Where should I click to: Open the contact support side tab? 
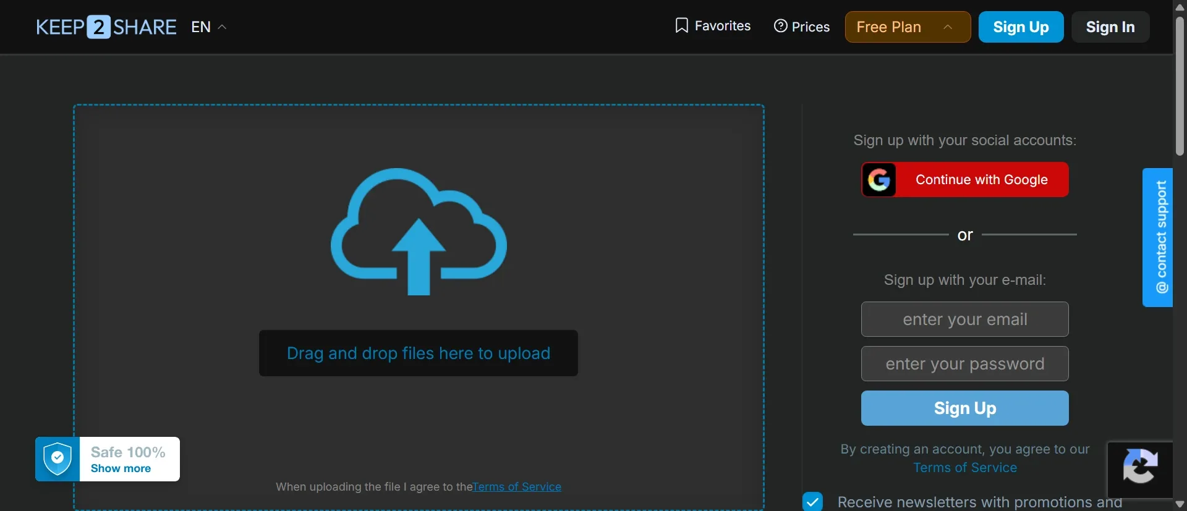1157,237
